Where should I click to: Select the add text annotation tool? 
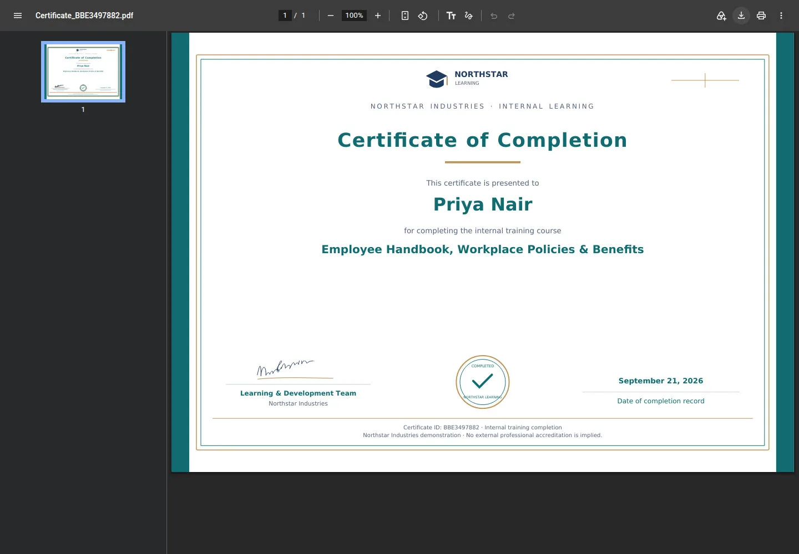coord(451,16)
